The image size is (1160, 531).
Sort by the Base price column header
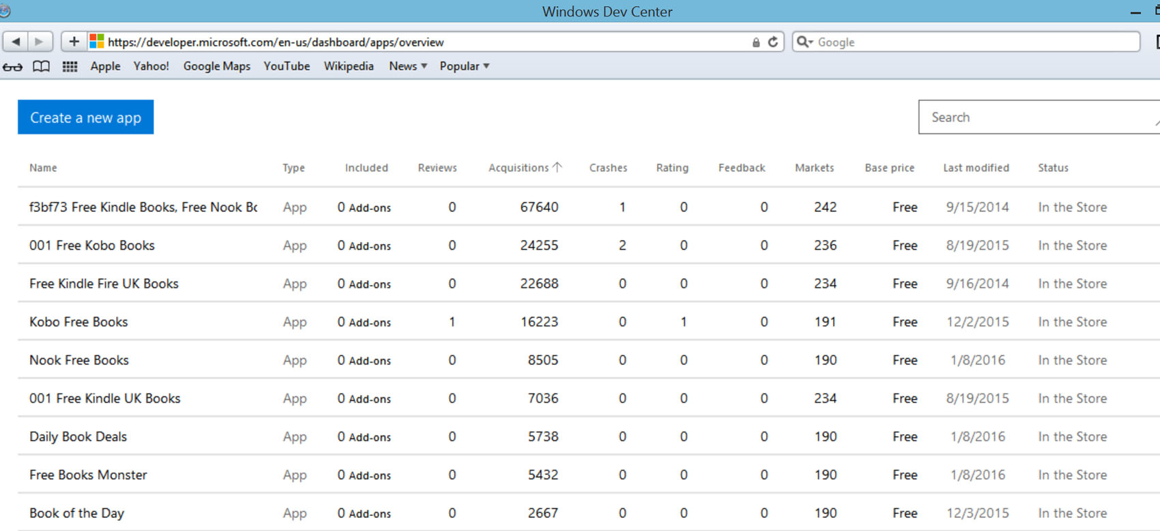[889, 168]
